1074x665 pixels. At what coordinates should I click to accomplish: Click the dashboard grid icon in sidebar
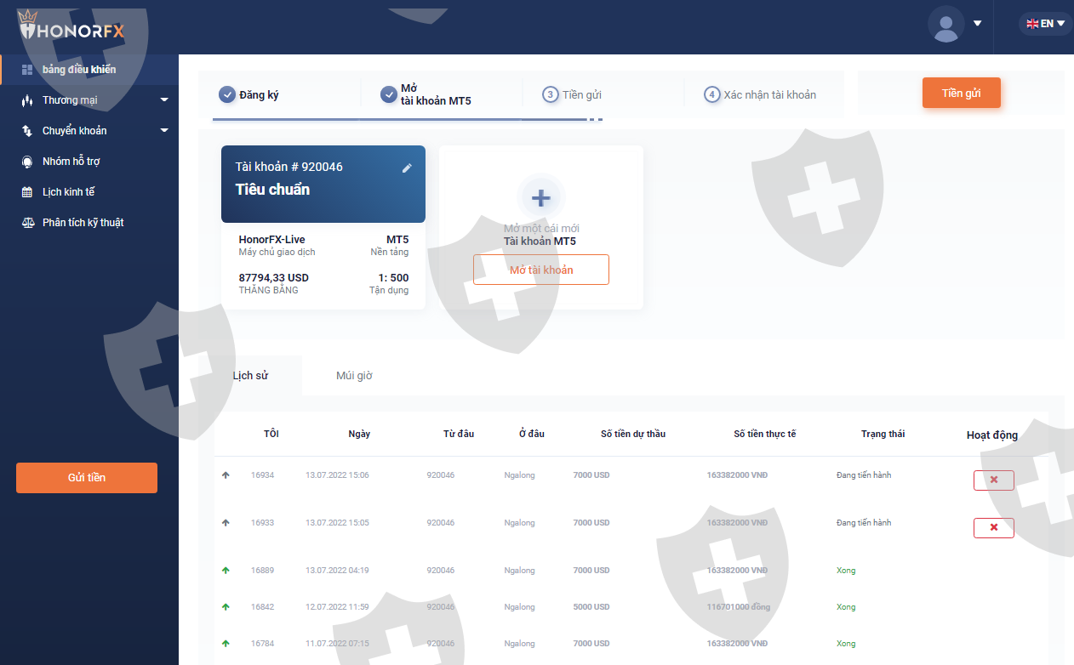point(27,70)
